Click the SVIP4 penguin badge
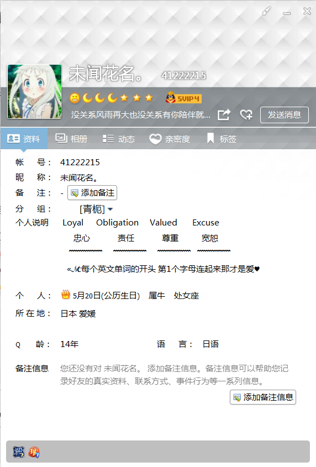The height and width of the screenshot is (467, 316). point(183,98)
